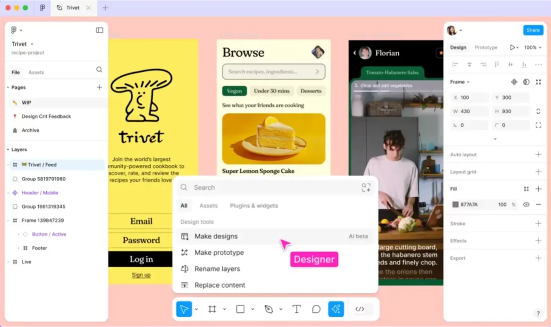Collapse the Pages section
551x327 pixels.
click(8, 87)
